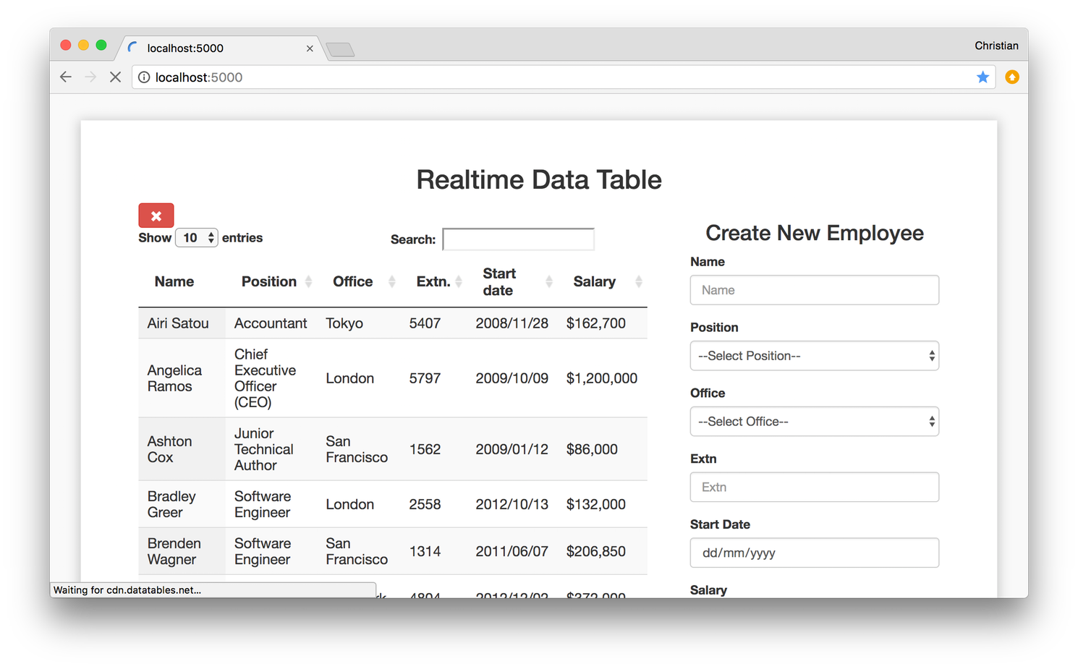1078x669 pixels.
Task: Close the localhost:5000 tab
Action: [310, 48]
